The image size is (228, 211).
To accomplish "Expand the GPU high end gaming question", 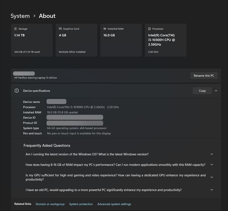I will pyautogui.click(x=212, y=177).
